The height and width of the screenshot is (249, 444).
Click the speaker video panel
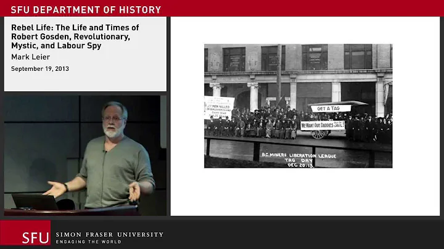click(x=85, y=155)
